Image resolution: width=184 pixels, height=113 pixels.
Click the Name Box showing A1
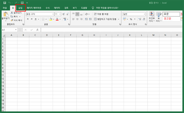[9, 30]
